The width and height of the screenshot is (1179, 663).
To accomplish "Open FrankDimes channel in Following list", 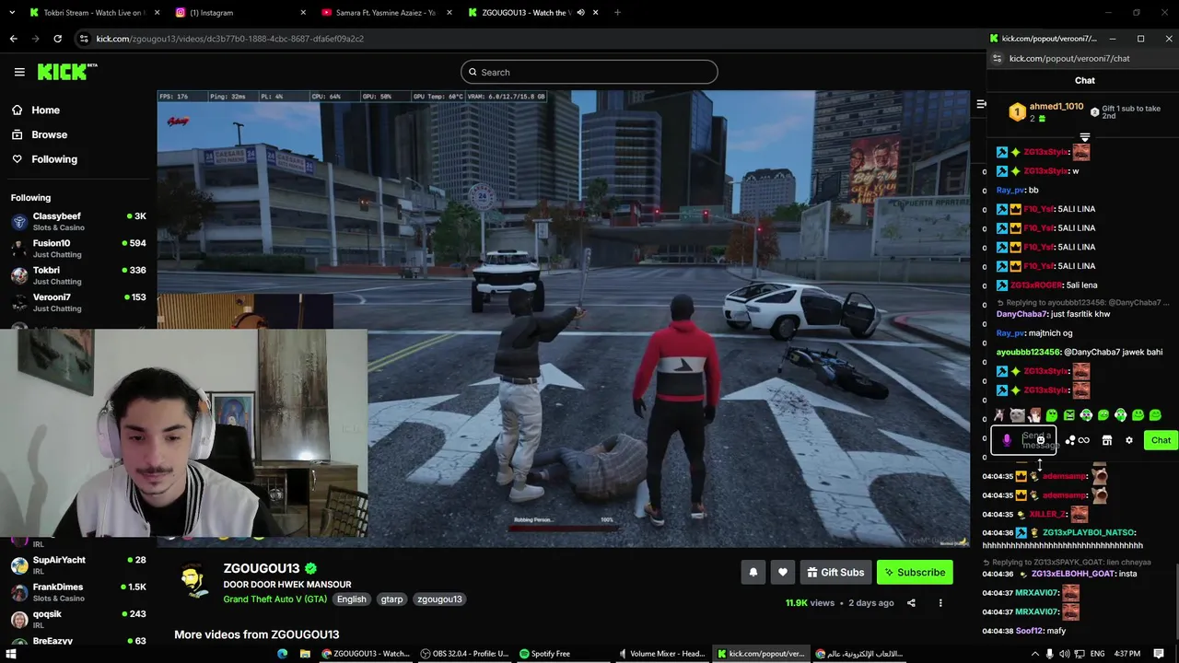I will tap(78, 592).
